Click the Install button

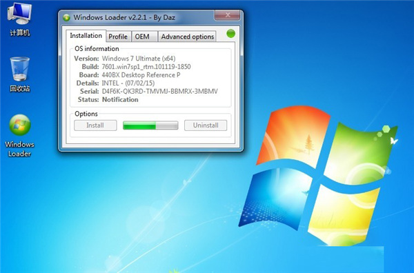95,125
